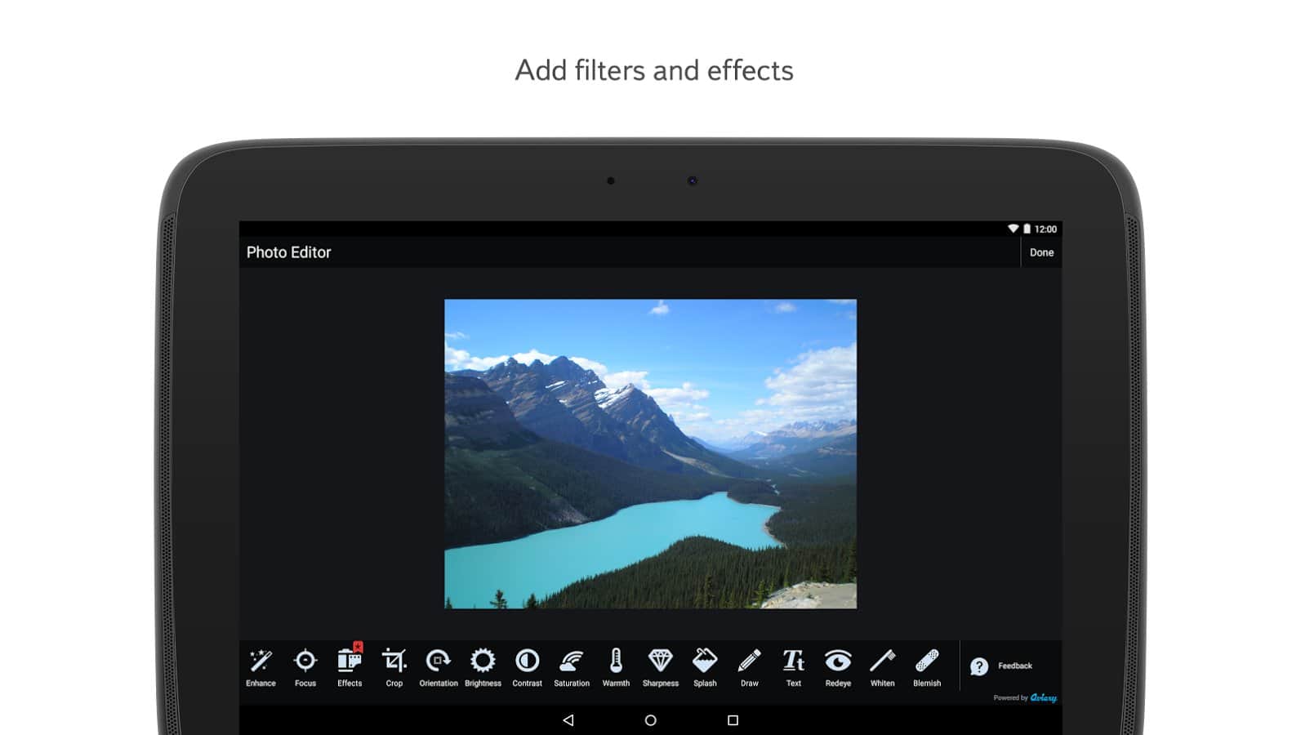
Task: Select the Enhance magic wand tool
Action: coord(261,666)
